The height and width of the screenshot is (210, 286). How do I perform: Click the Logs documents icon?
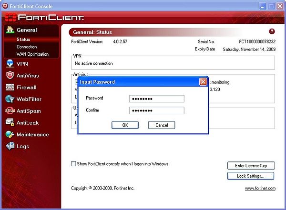[x=10, y=146]
